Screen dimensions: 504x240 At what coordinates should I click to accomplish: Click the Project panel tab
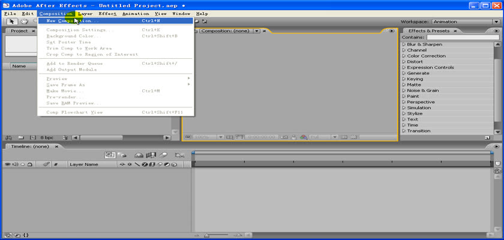point(19,31)
